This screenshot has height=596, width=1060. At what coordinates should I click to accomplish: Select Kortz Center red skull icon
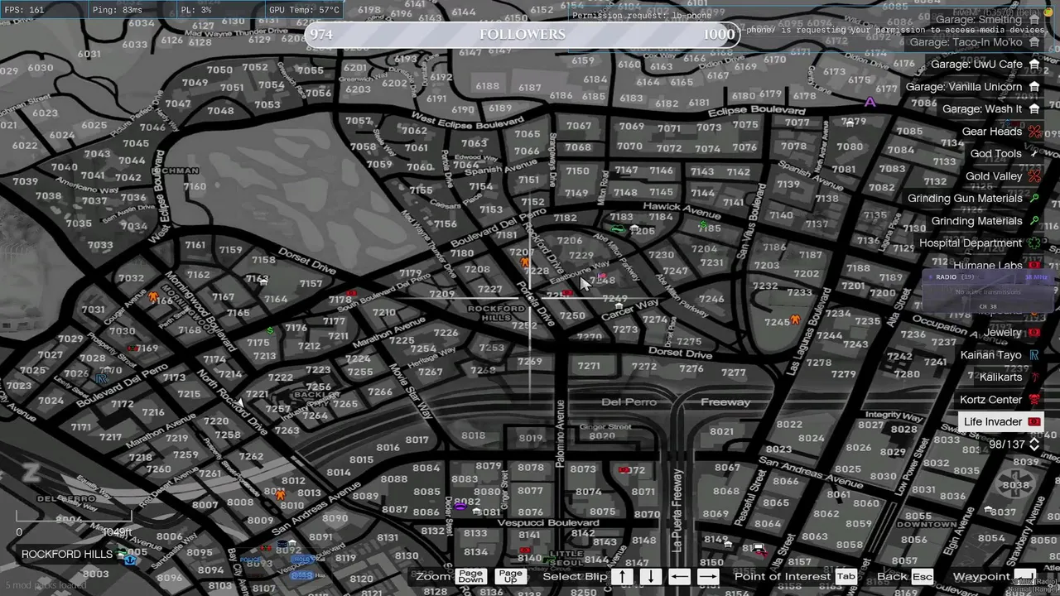(x=1034, y=399)
